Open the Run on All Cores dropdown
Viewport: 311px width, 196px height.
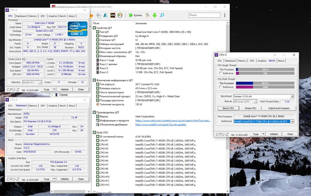(255, 102)
